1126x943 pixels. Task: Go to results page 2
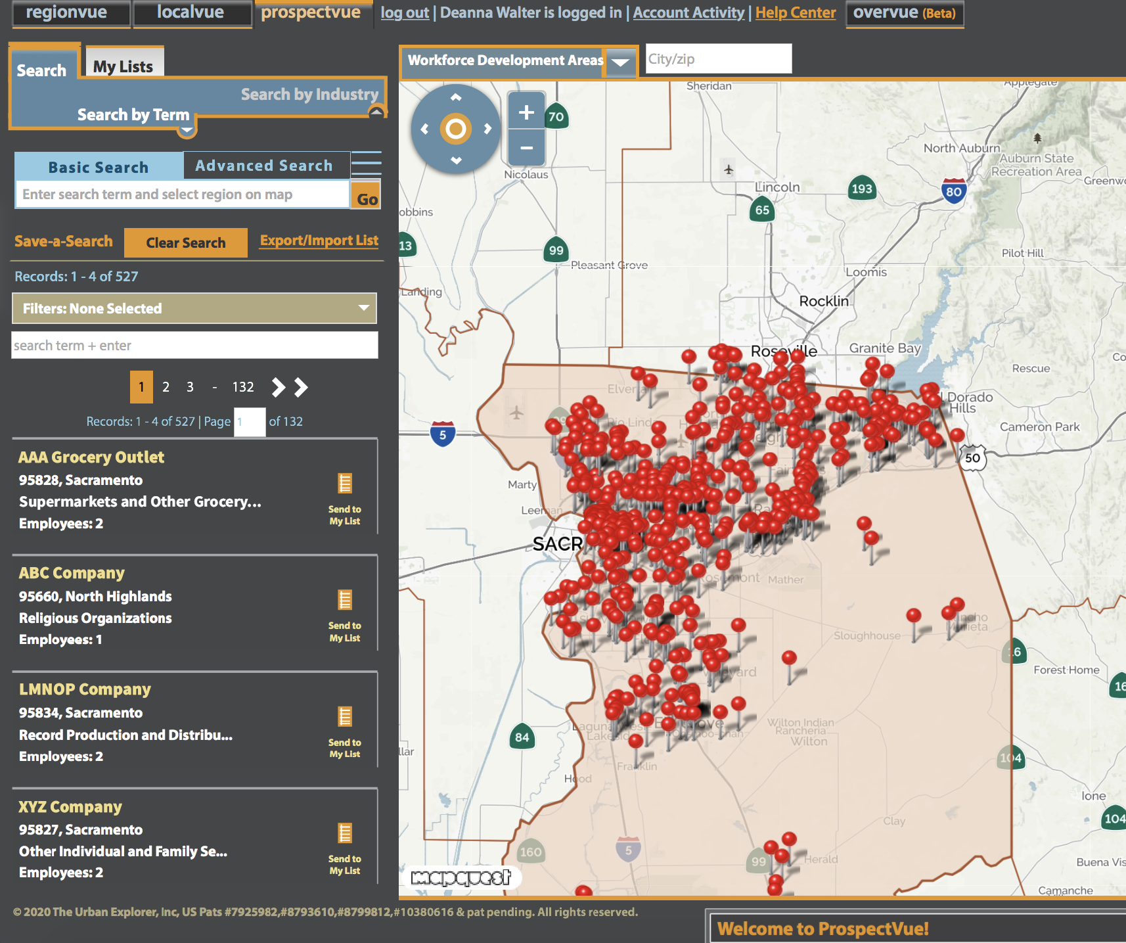[166, 387]
